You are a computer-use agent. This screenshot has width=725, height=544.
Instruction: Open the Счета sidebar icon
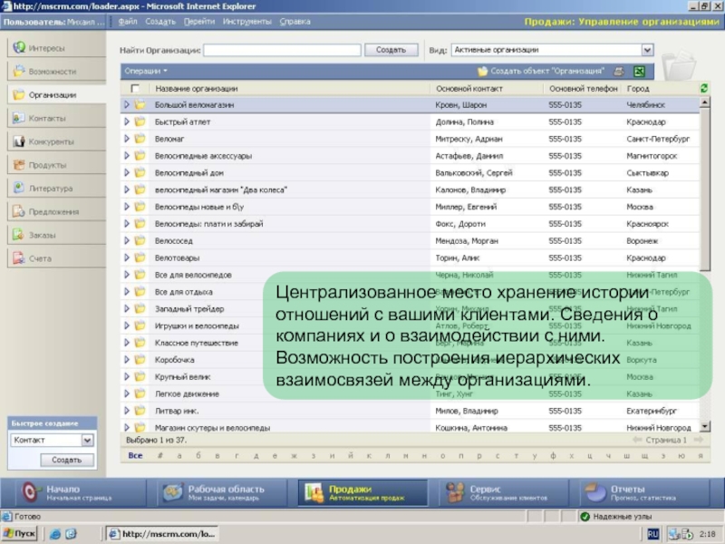click(x=19, y=258)
